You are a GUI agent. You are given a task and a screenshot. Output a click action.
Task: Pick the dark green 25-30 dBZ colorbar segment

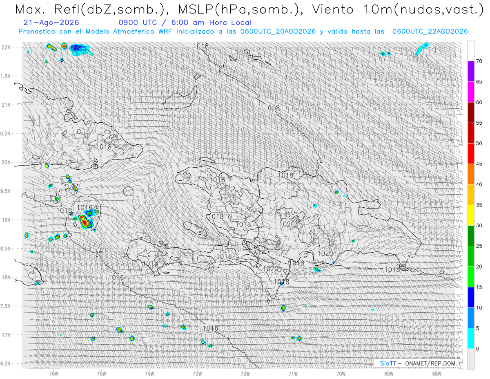click(471, 235)
